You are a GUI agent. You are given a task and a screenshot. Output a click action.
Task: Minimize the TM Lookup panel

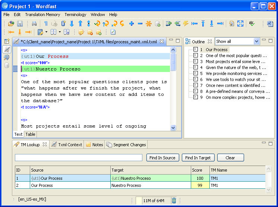pyautogui.click(x=263, y=142)
